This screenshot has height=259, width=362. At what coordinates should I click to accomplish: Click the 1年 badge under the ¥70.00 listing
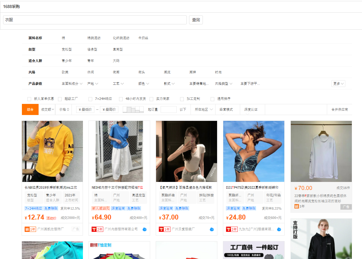(x=299, y=206)
